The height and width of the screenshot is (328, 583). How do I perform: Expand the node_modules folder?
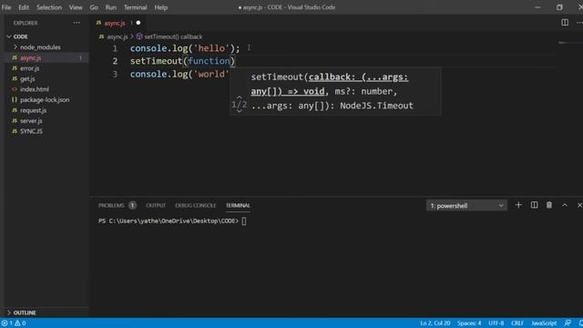46,47
